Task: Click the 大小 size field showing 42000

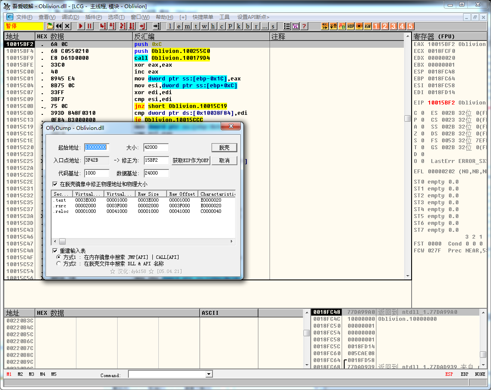Action: click(x=156, y=147)
